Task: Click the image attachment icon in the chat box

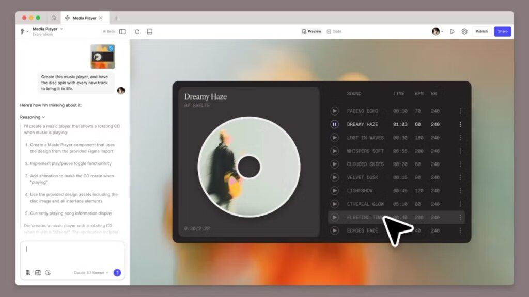Action: (x=37, y=272)
